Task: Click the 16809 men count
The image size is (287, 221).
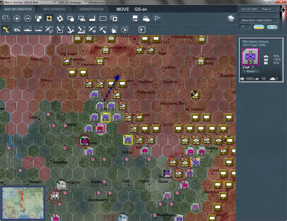Action: pos(249,79)
